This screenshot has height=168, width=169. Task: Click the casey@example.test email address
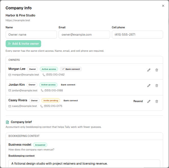pos(24,106)
